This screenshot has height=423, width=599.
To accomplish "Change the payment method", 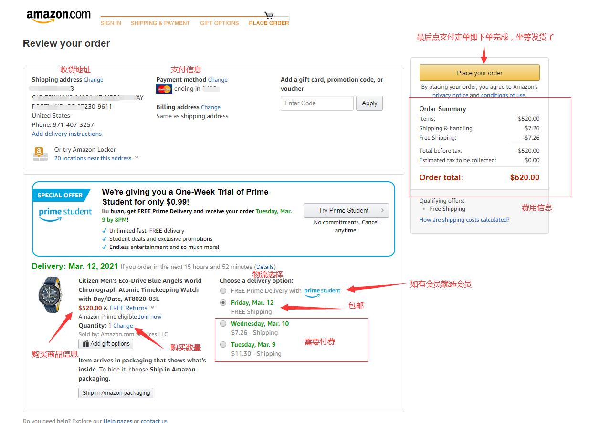I will point(218,80).
